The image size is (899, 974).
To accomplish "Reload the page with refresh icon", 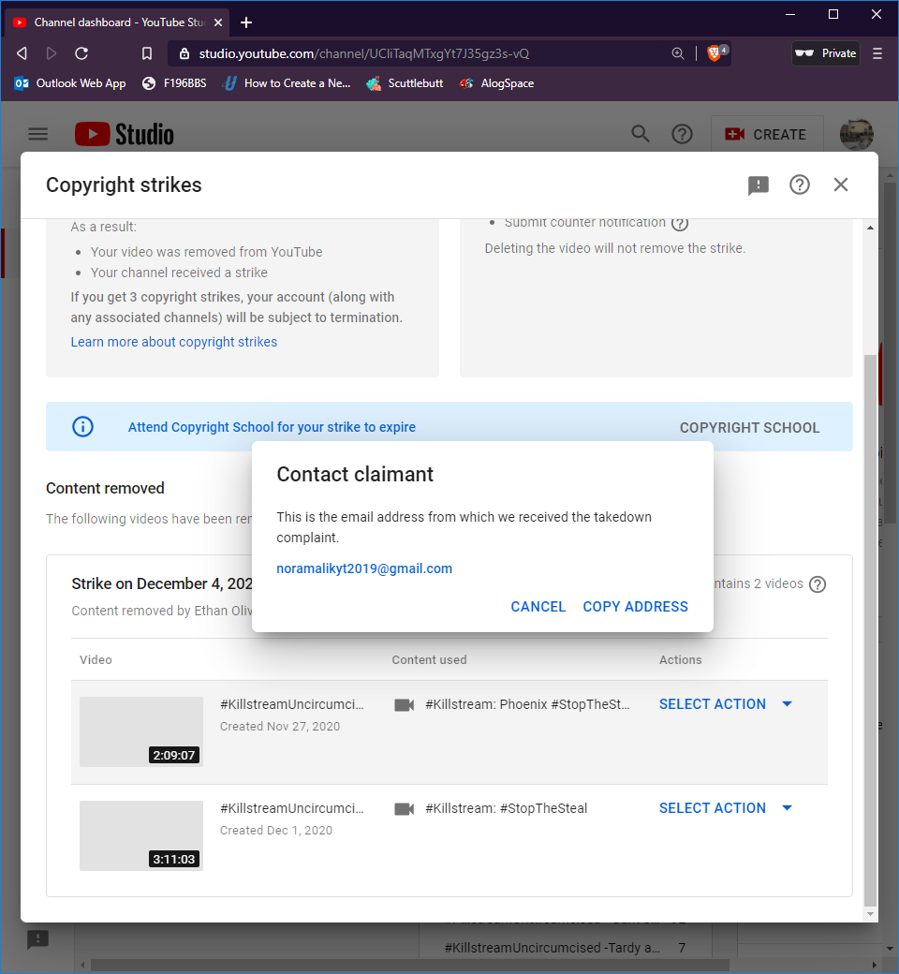I will 81,53.
